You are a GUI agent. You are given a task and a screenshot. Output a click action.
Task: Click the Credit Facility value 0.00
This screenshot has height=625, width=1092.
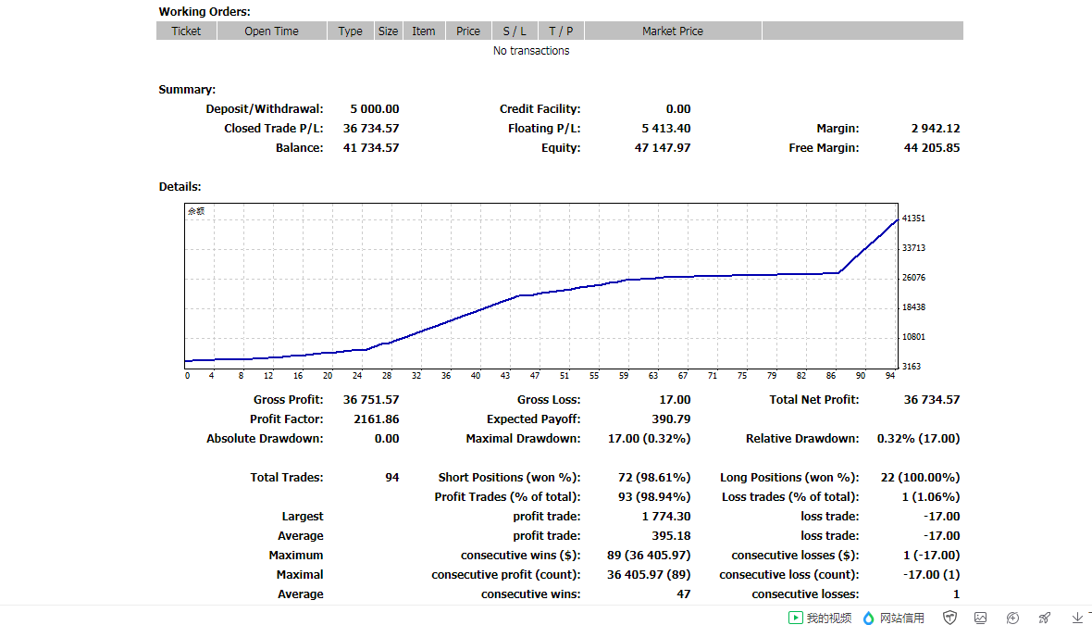pyautogui.click(x=678, y=109)
